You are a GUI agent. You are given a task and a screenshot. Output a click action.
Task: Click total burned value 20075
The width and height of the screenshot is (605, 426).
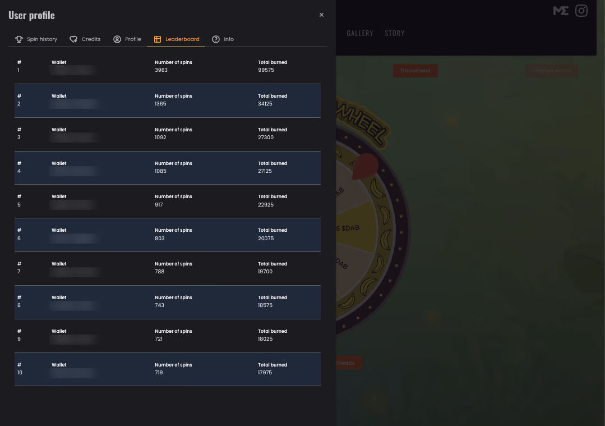click(266, 239)
